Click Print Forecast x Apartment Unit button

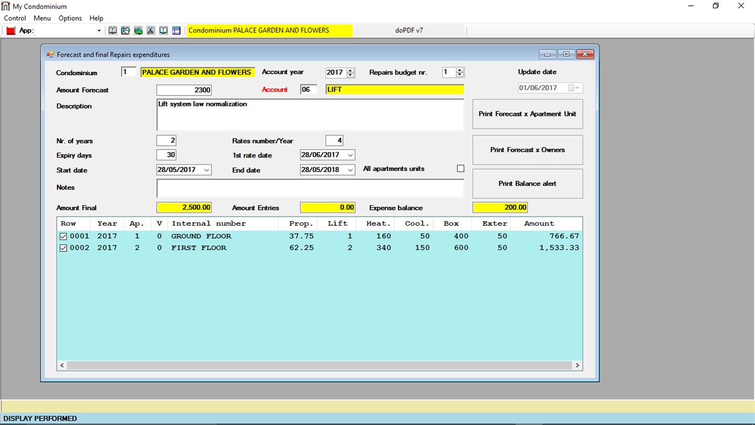coord(527,114)
